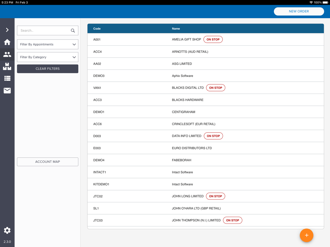Open the Filter By Appointments dropdown
This screenshot has height=247, width=330.
[x=47, y=44]
